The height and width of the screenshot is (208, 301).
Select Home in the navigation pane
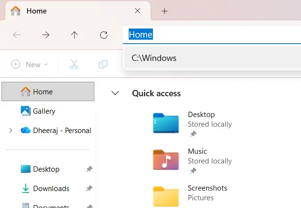pos(48,91)
